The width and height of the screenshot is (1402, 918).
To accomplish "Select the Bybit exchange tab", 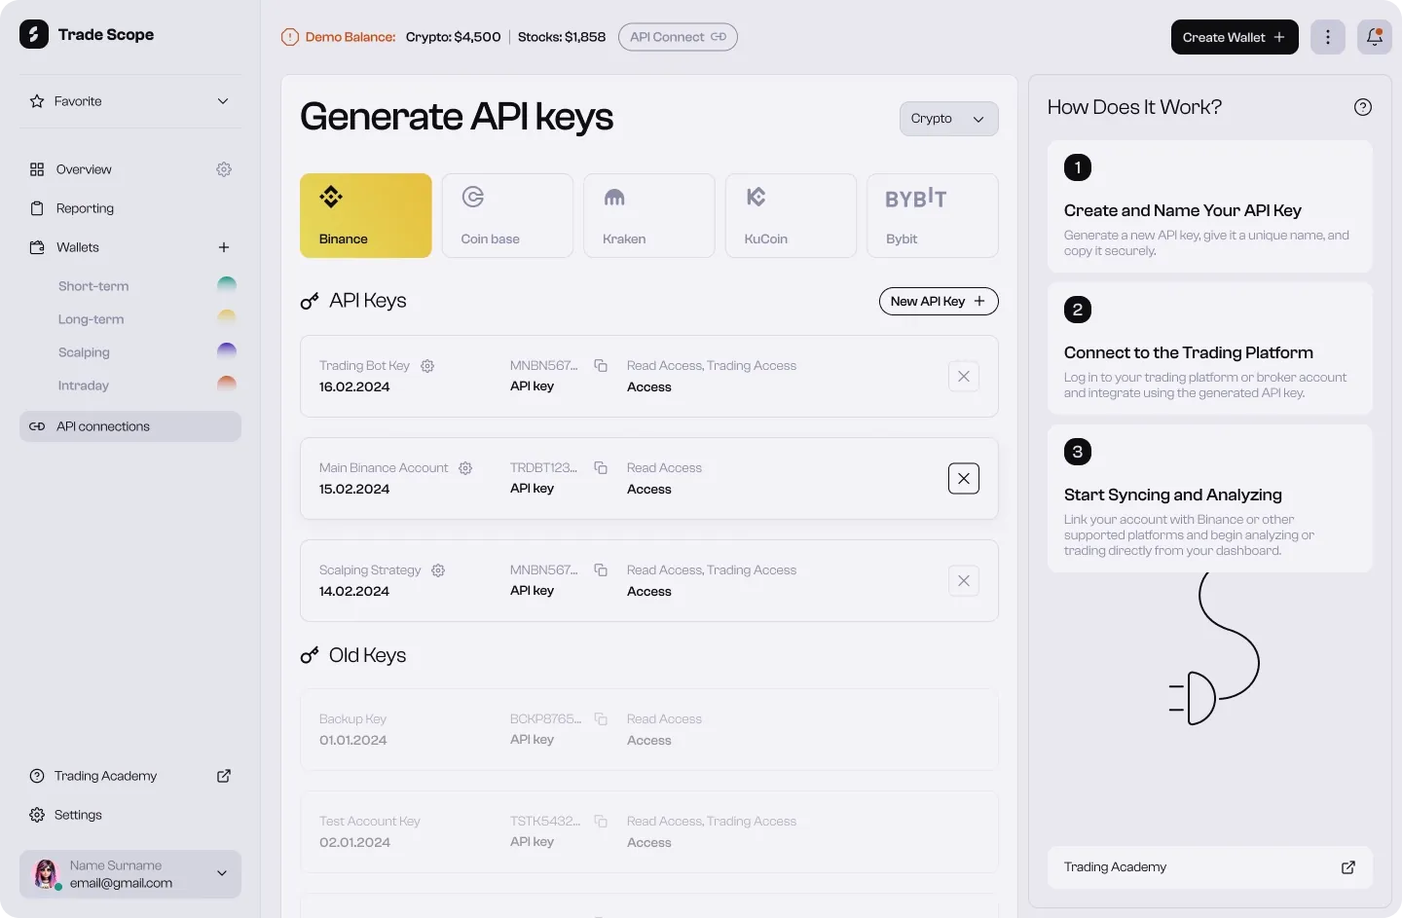I will coord(933,216).
